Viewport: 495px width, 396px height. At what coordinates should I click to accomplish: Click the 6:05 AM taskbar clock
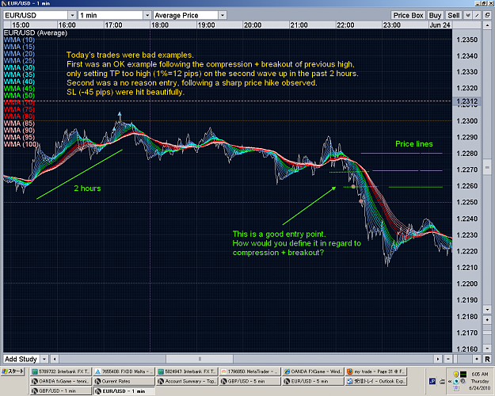(480, 374)
